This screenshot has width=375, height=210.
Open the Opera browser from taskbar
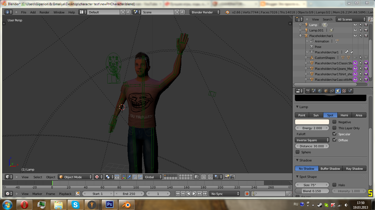coord(24,205)
